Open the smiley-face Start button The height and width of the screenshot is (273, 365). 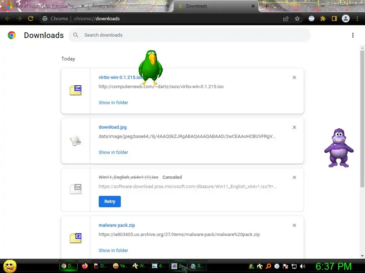point(10,266)
